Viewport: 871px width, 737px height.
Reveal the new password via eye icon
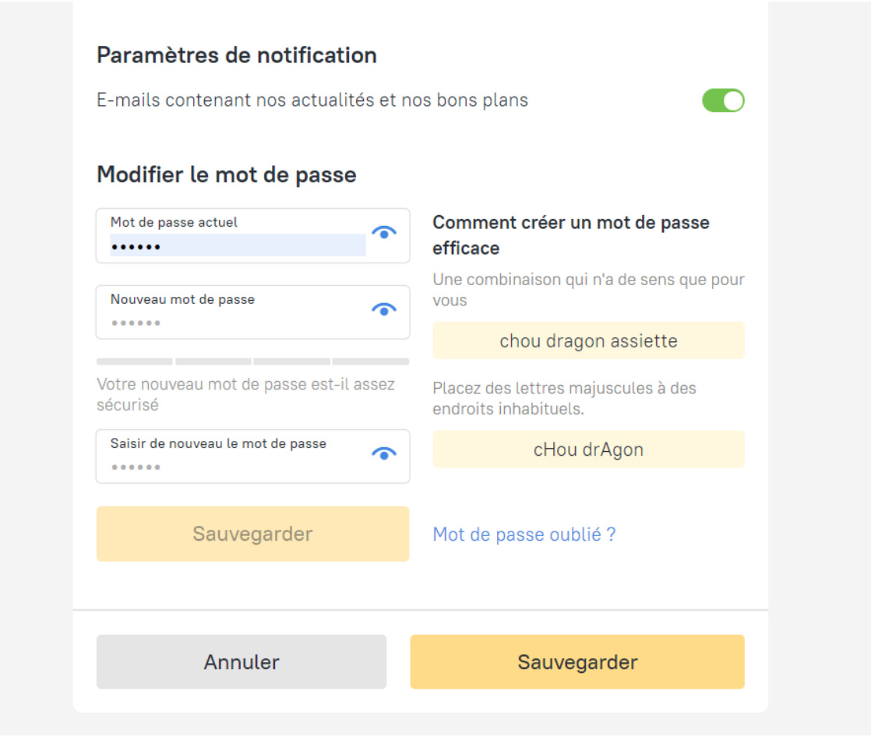point(384,309)
